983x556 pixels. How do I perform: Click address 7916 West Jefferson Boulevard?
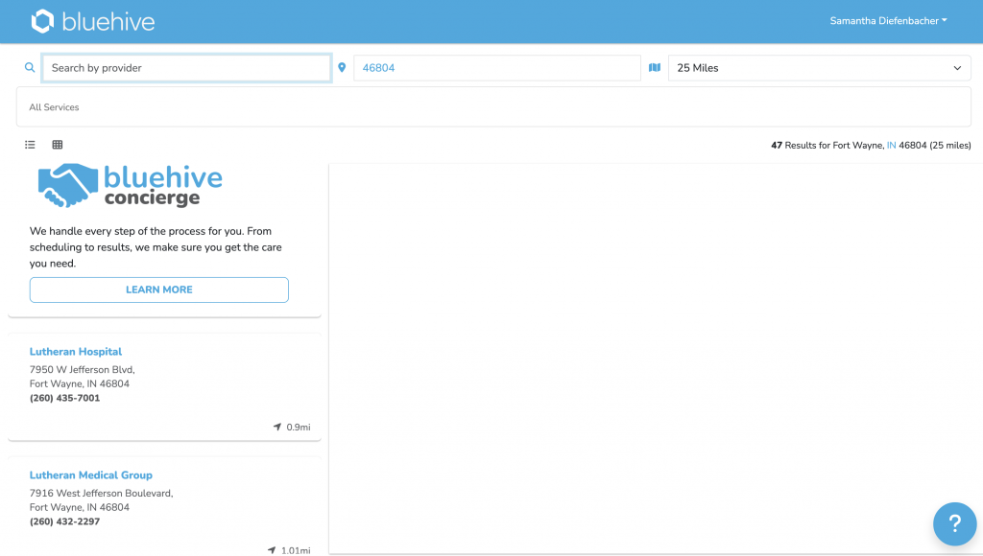point(102,494)
